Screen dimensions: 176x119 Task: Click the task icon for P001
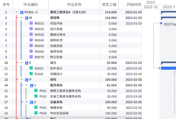pos(36,91)
